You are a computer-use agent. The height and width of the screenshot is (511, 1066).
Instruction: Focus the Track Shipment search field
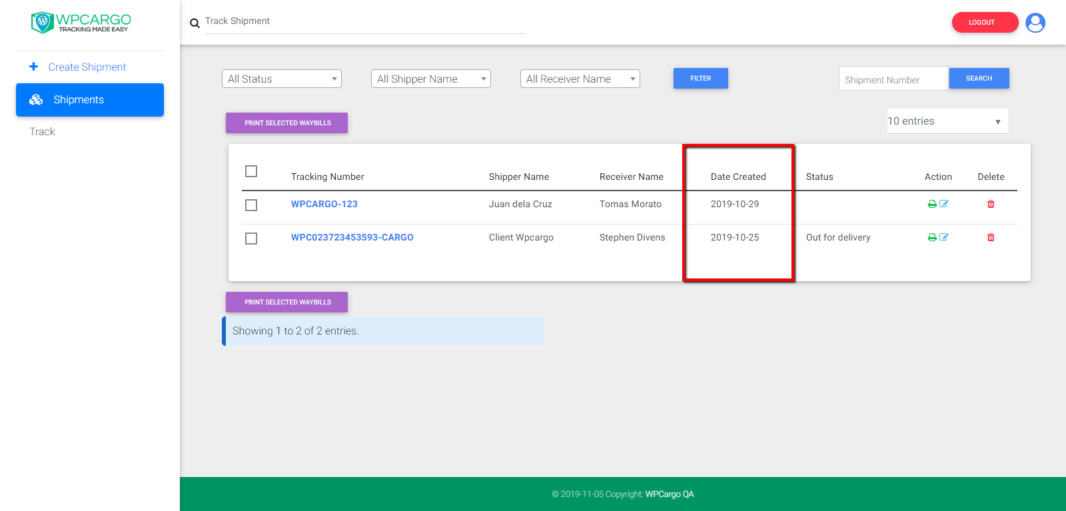pos(365,21)
